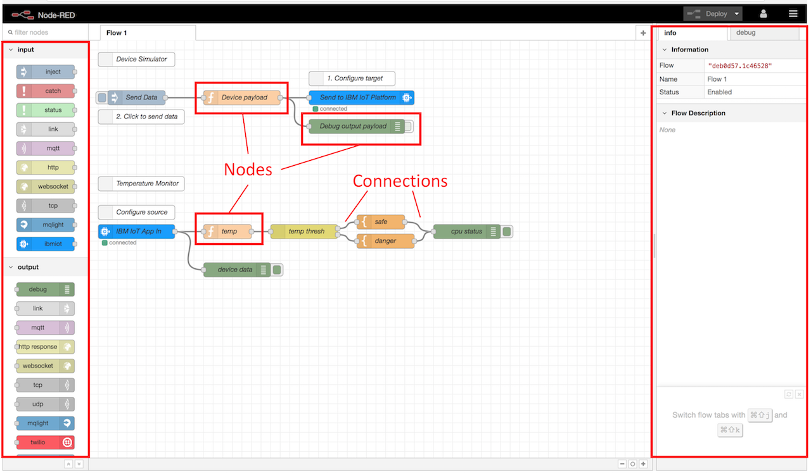Image resolution: width=811 pixels, height=474 pixels.
Task: Toggle the cpu status debug node output
Action: coord(507,232)
